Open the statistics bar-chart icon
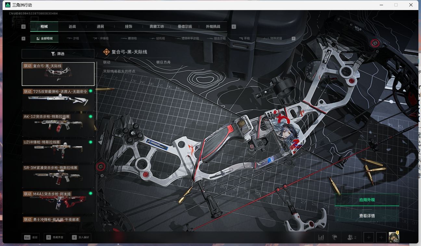 click(x=321, y=237)
